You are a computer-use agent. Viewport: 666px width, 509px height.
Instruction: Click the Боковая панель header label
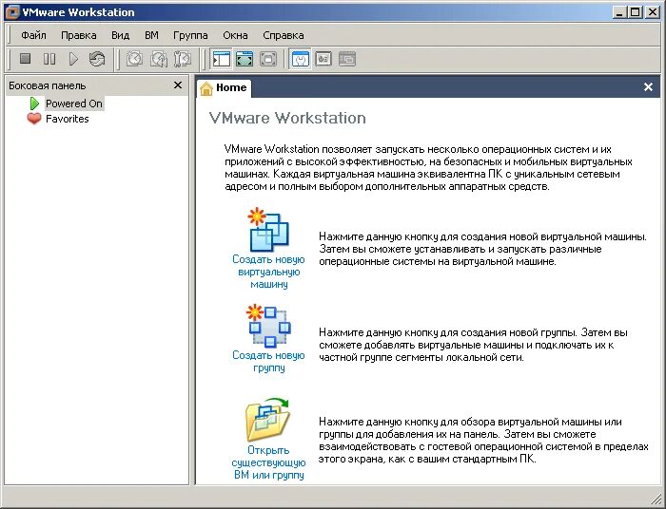[48, 85]
